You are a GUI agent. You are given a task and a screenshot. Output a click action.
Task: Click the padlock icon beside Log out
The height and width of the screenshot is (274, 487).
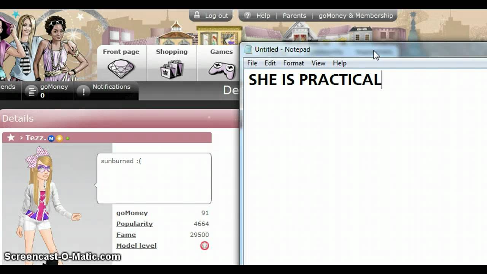click(x=197, y=15)
